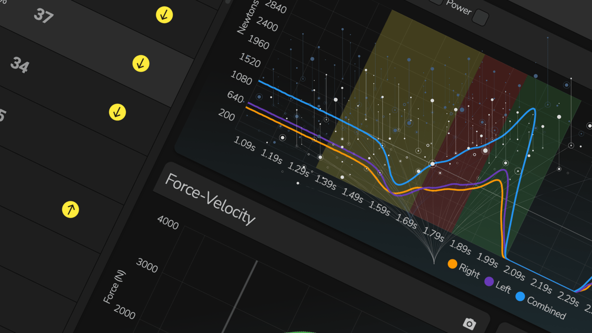Click the 1.09s time axis label
592x333 pixels.
[244, 144]
